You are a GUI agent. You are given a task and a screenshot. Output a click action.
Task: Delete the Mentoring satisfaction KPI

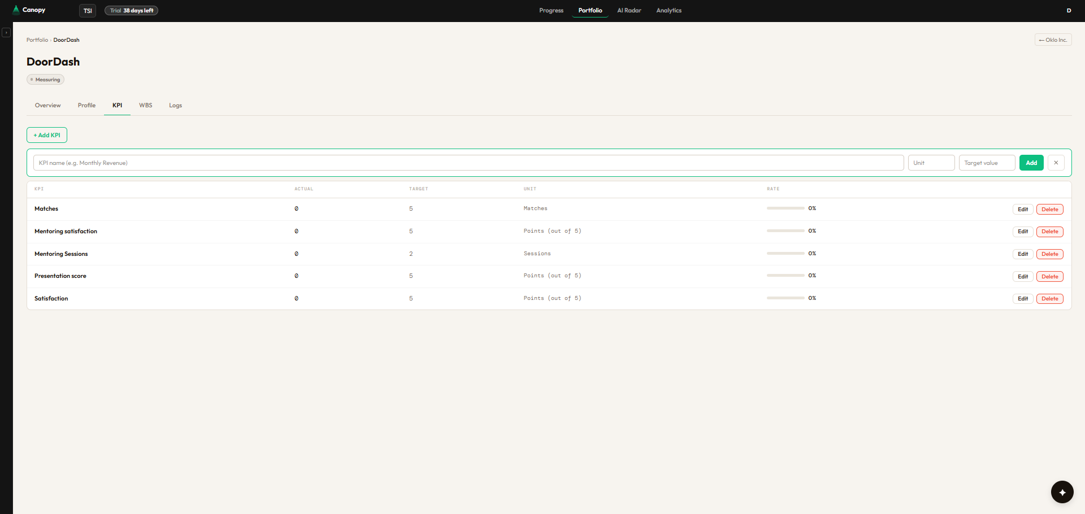[1050, 232]
